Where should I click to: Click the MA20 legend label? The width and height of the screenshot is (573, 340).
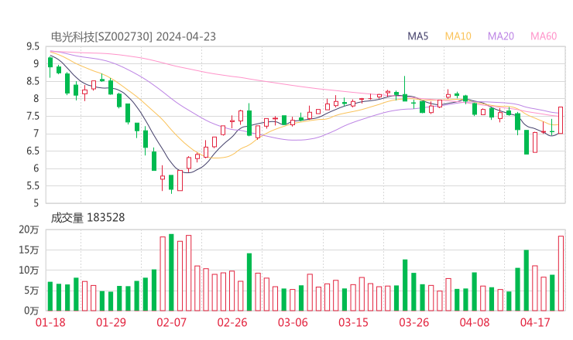coord(501,36)
